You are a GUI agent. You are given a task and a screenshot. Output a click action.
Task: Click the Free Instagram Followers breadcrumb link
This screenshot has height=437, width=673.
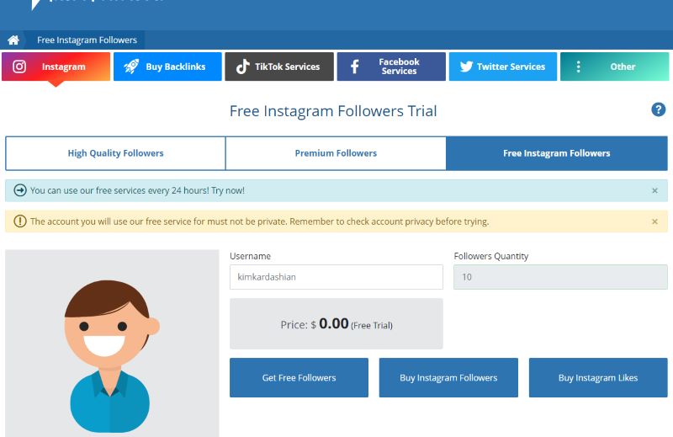pos(87,40)
